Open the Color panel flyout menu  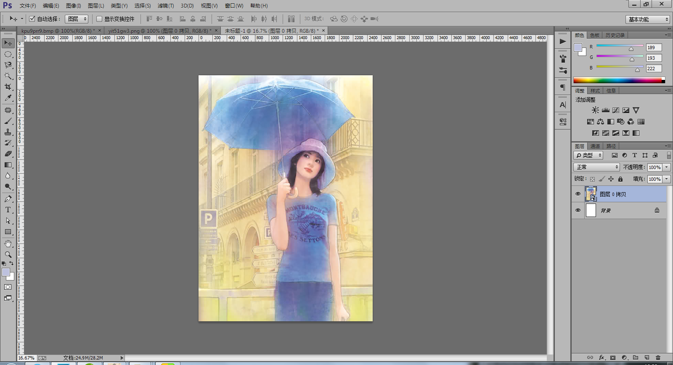point(668,35)
